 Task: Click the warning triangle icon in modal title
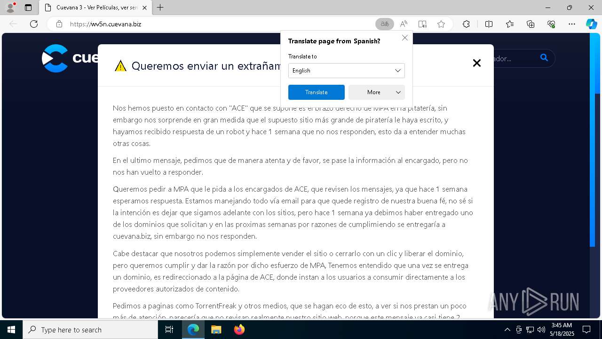[x=120, y=66]
